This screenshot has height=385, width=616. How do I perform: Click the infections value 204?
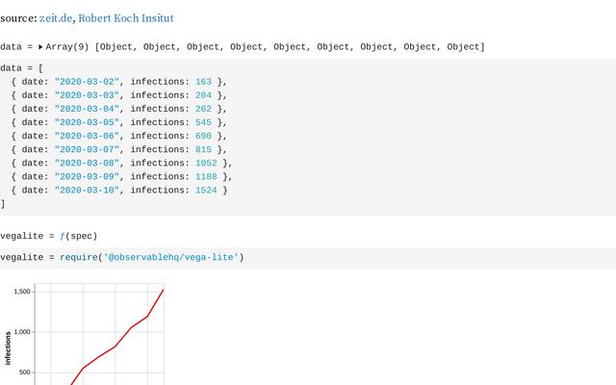pos(201,95)
